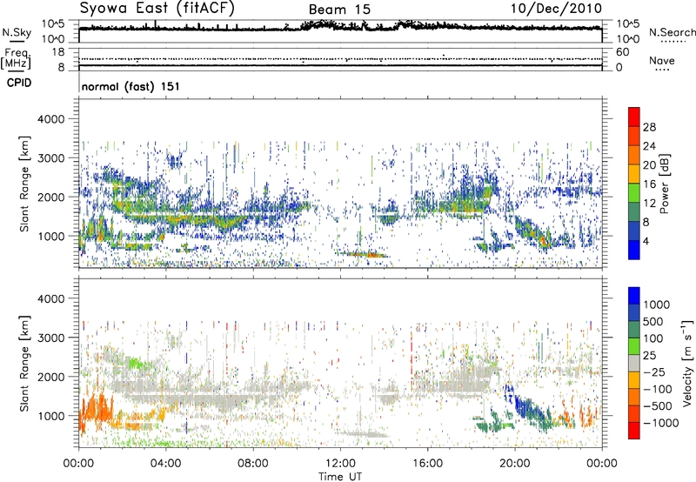The width and height of the screenshot is (696, 482).
Task: Click the 'Freq. [MHz]' label
Action: point(16,59)
